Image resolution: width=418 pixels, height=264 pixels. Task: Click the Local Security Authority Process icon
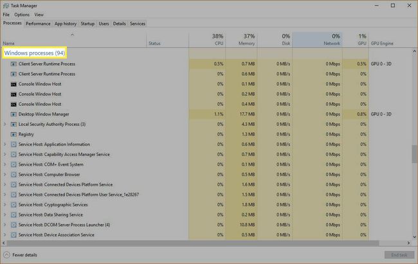[x=14, y=125]
